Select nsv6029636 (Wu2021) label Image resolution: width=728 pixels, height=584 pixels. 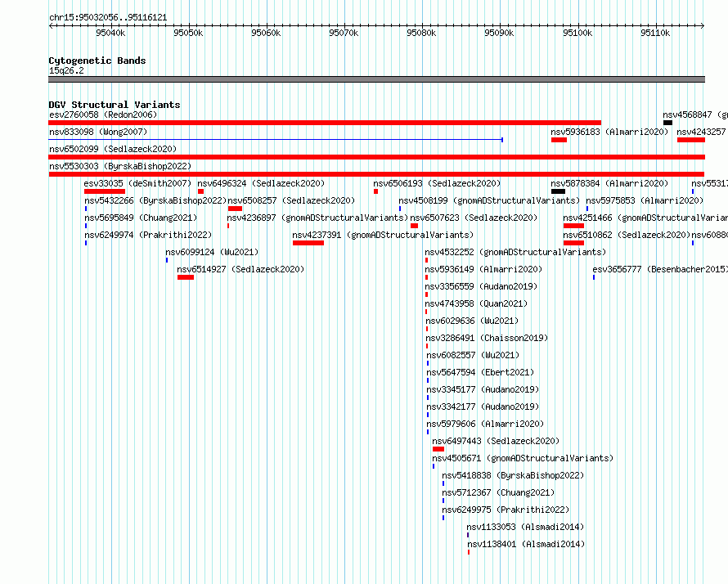472,321
